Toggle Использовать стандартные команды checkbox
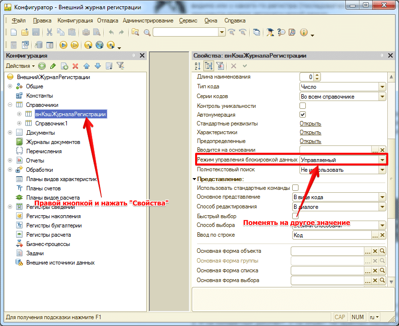This screenshot has width=399, height=326. click(x=295, y=188)
